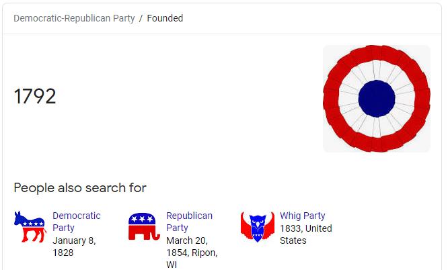Click the January 8, 1828 date text
The image size is (448, 270).
pos(74,246)
